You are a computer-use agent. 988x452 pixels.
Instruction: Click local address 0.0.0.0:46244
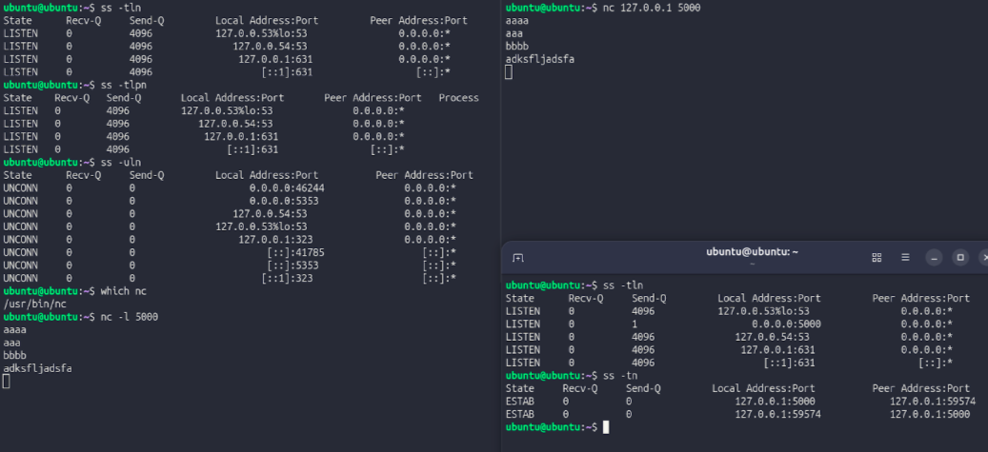(288, 188)
